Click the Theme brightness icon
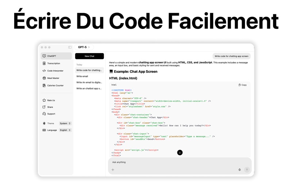The height and width of the screenshot is (183, 292). click(x=44, y=123)
